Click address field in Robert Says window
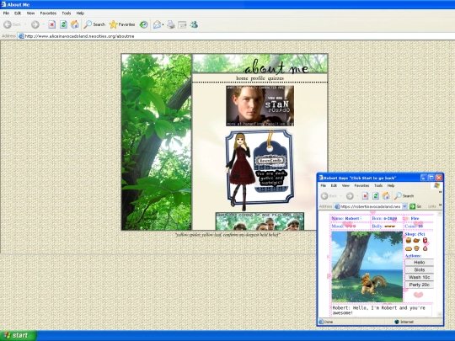This screenshot has width=455, height=341. click(371, 206)
